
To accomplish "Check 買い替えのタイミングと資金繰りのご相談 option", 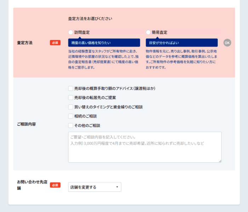I will pos(71,107).
